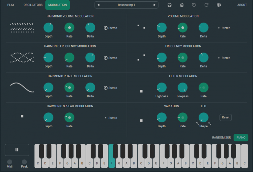Screen dimensions: 253x172
Task: Click the save preset floppy disk icon
Action: (x=169, y=5)
